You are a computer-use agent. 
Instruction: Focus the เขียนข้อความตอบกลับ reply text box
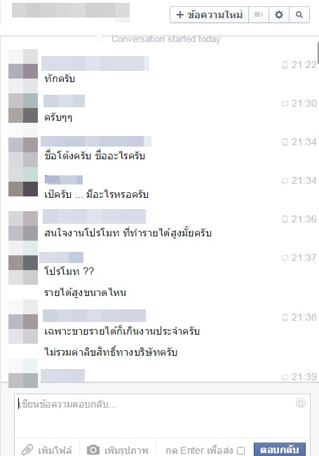[163, 416]
